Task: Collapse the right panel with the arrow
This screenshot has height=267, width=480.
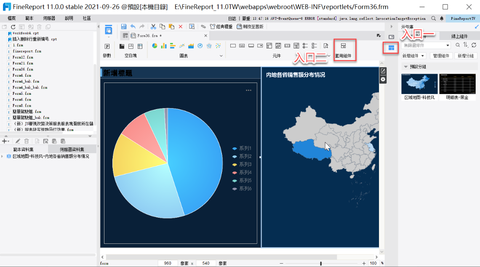Action: [391, 27]
